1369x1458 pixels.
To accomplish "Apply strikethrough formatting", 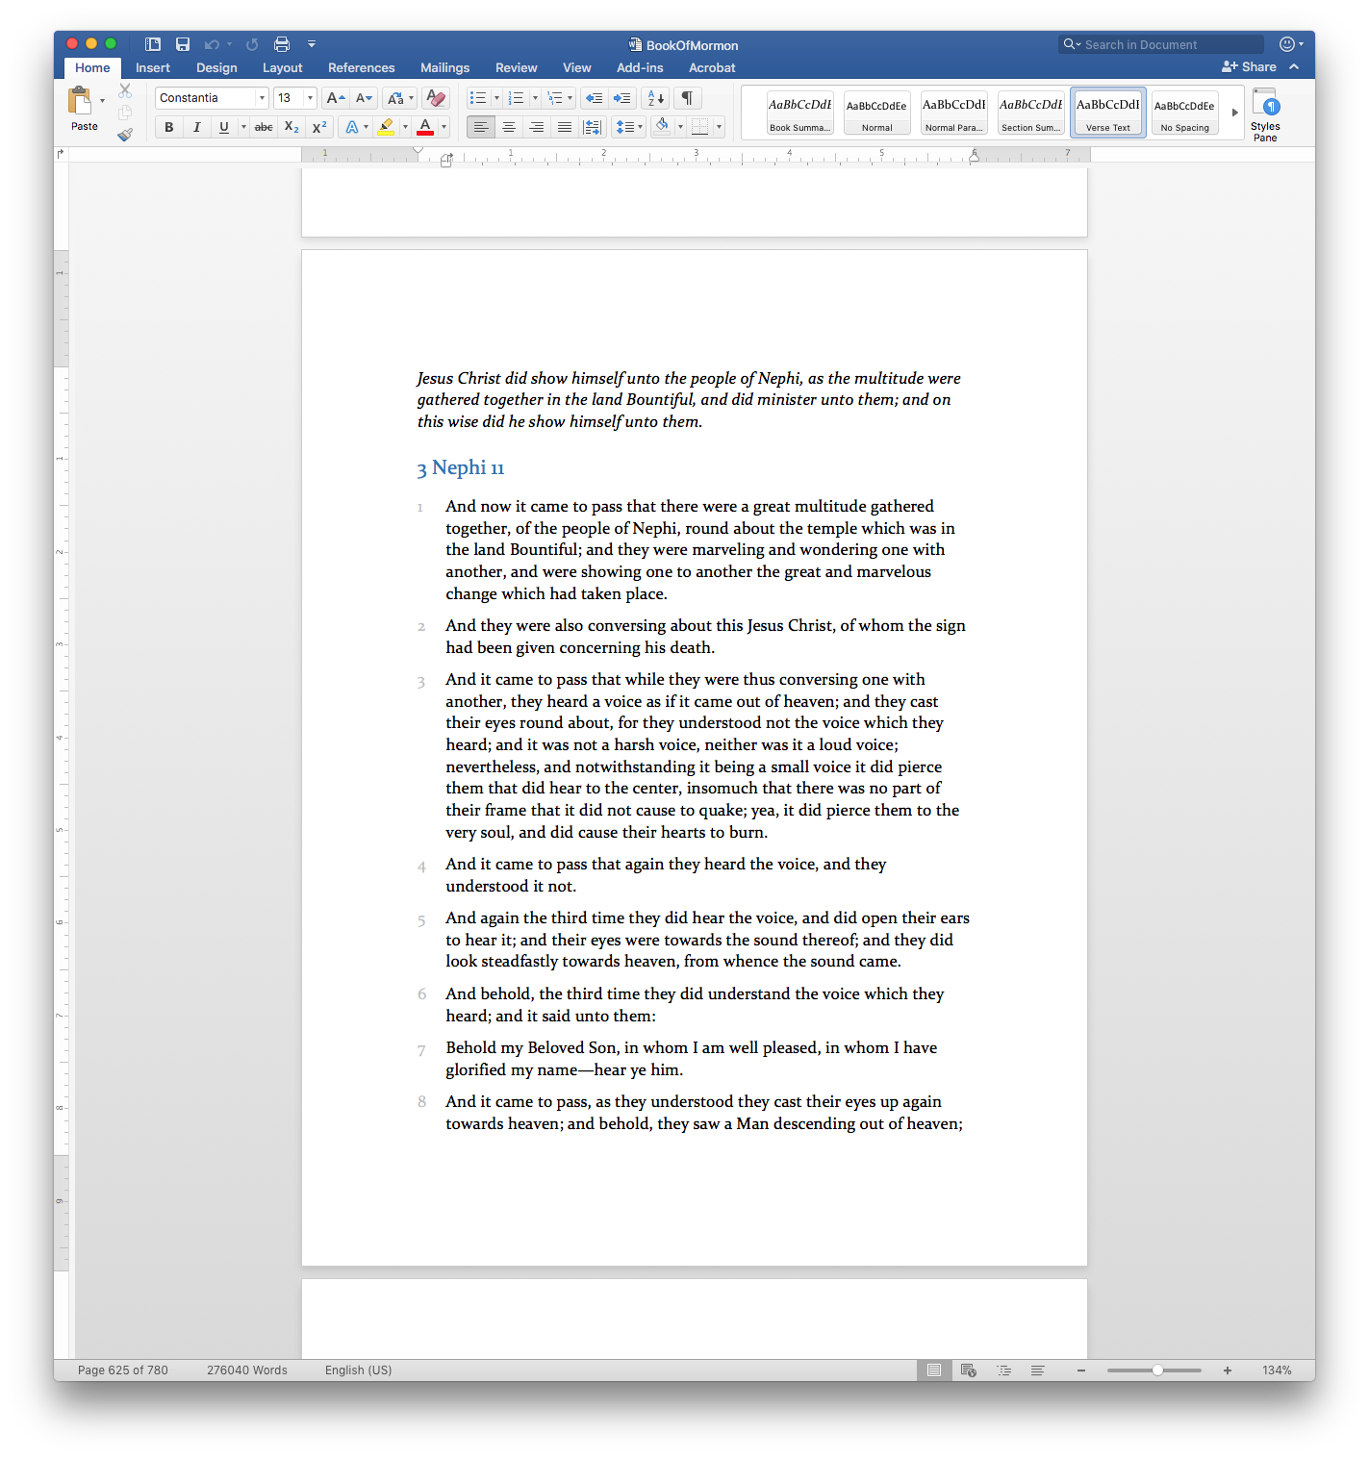I will (264, 127).
